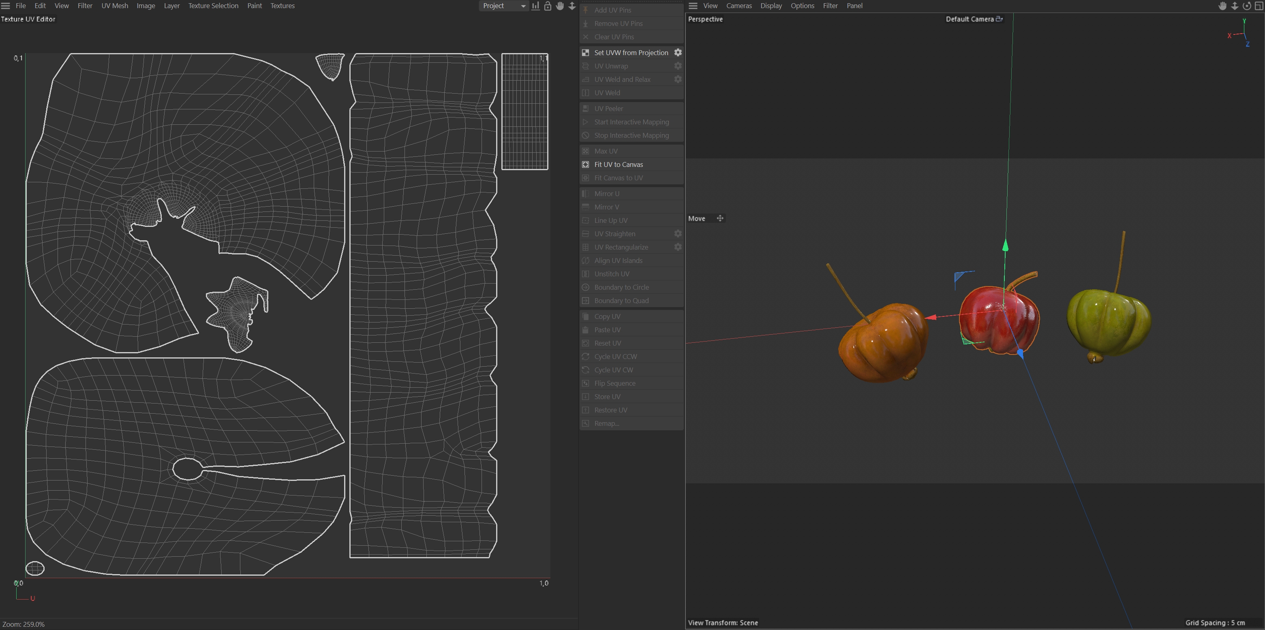Click the green Y axis gizmo arrow
This screenshot has width=1265, height=630.
coord(1005,245)
